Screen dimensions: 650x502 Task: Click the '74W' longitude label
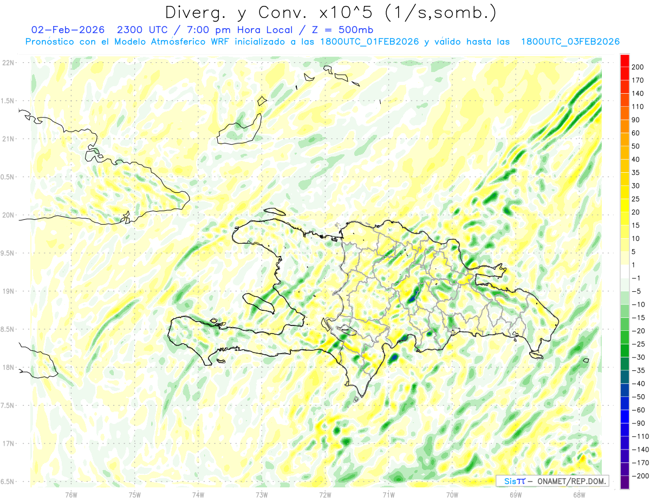198,494
